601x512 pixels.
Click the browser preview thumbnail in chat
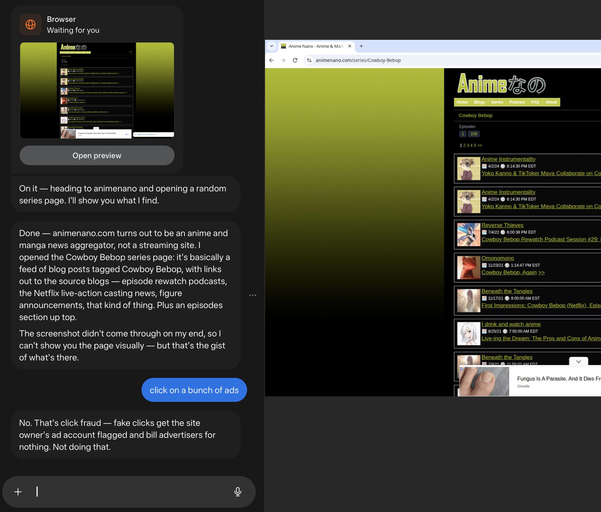click(x=97, y=91)
